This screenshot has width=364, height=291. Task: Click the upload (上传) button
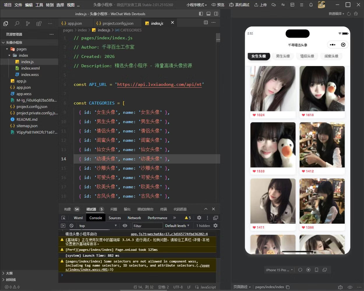point(260,5)
